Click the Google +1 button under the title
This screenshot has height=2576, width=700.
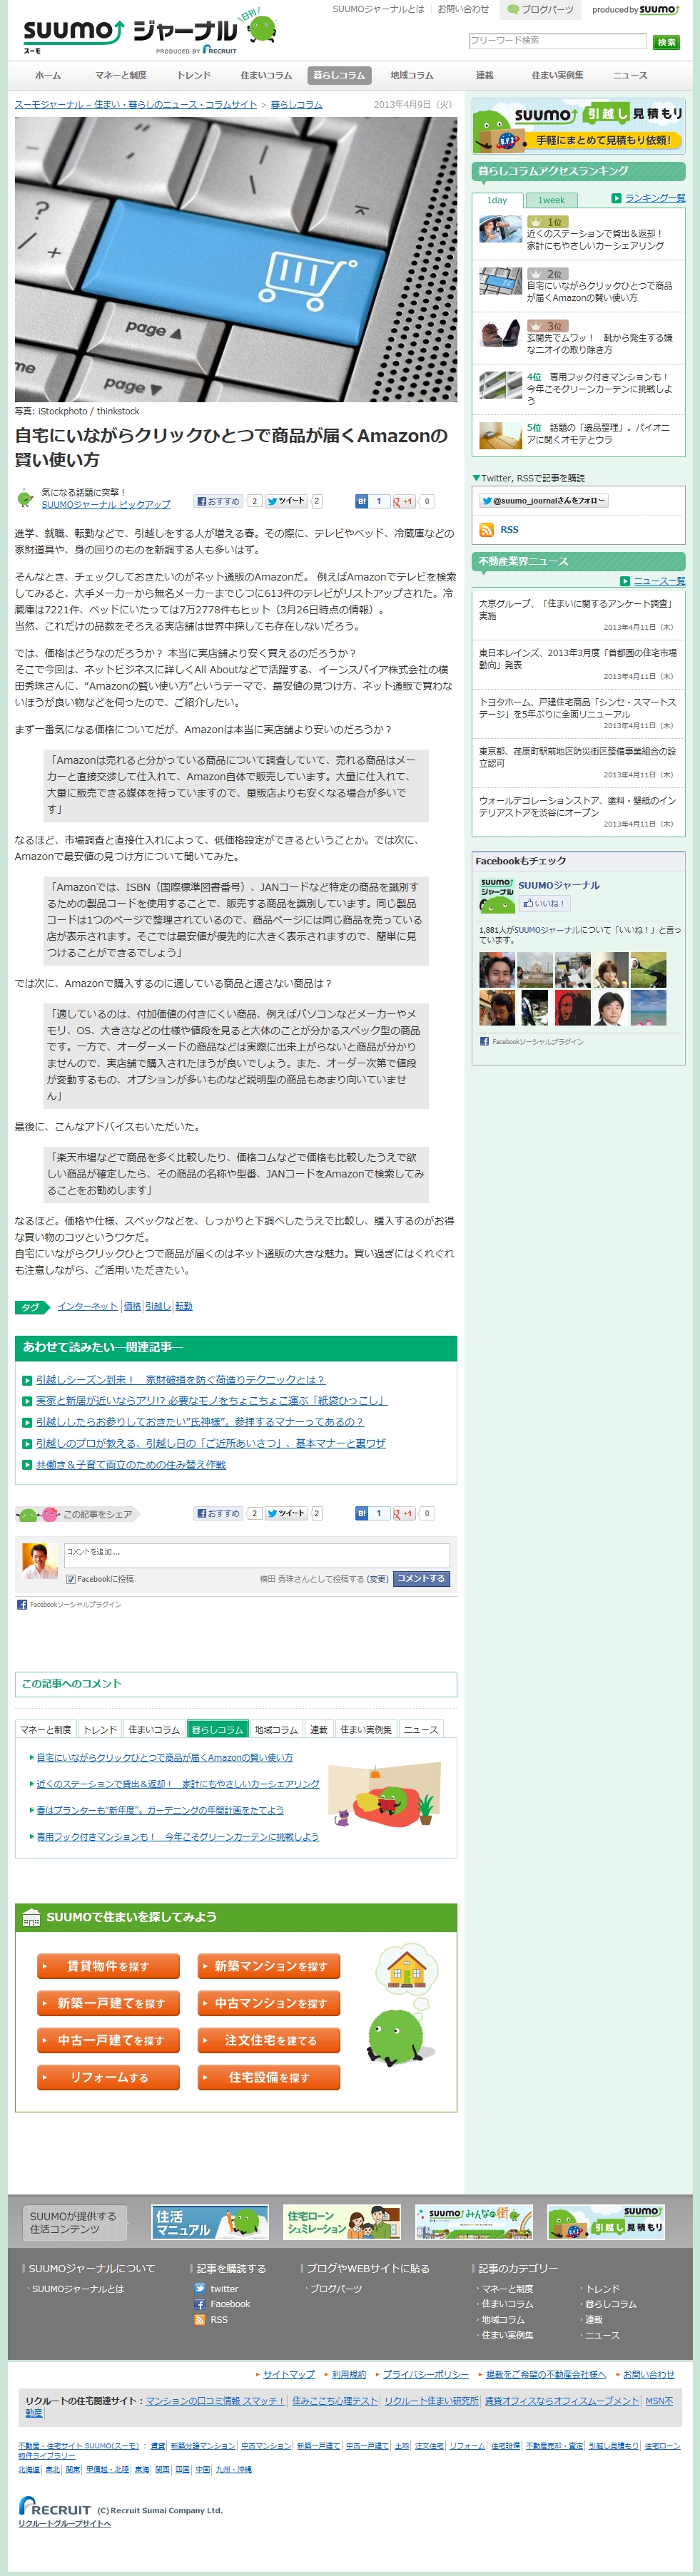(404, 502)
